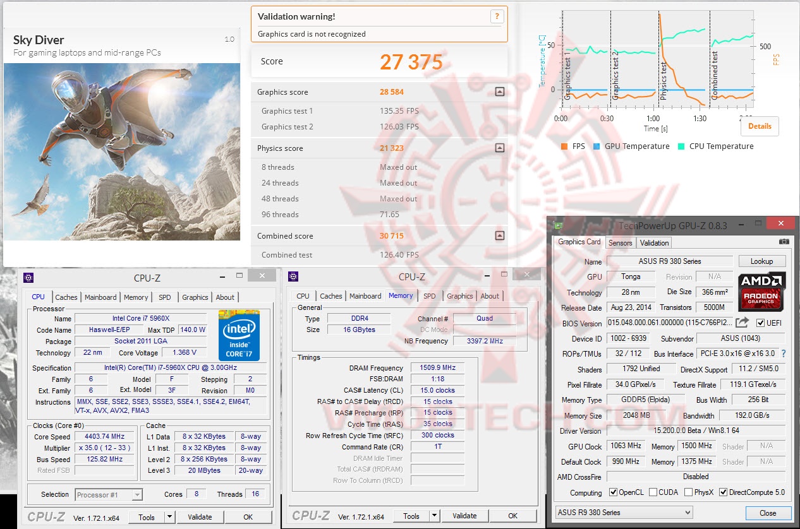Click Graphics test 1 result 135.35 FPS
Screen dimensions: 800x529
click(399, 111)
